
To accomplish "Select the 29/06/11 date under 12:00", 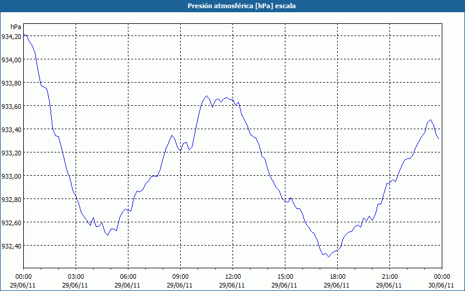I will [x=232, y=285].
